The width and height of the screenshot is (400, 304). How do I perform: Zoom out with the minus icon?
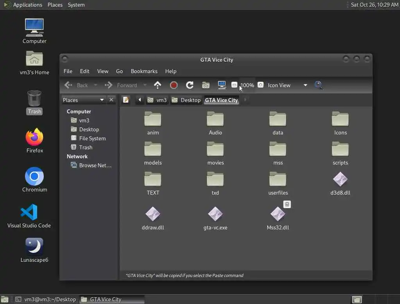(234, 85)
